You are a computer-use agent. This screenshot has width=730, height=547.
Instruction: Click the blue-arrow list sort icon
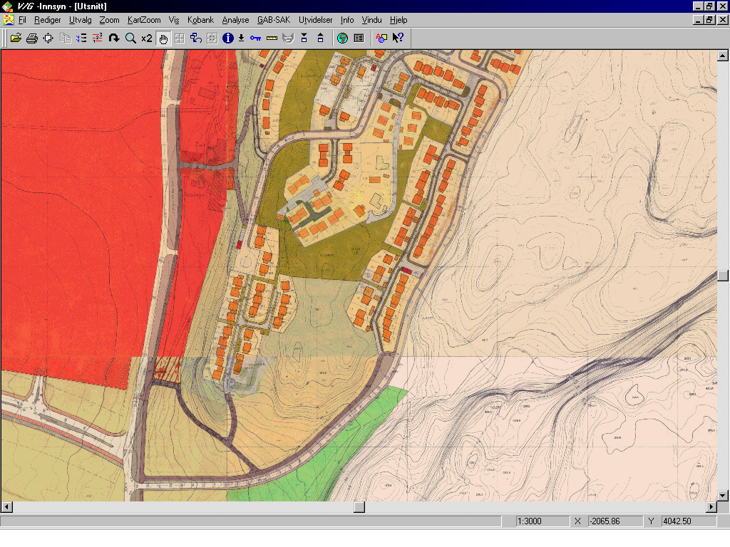tap(81, 38)
